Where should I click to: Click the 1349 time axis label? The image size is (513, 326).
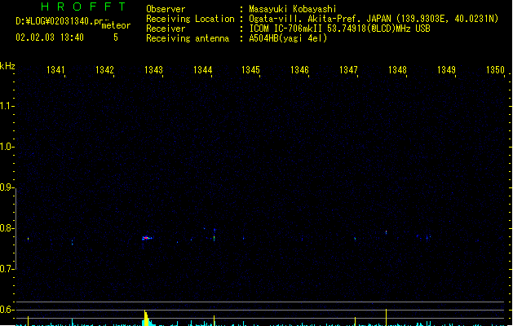coord(446,70)
